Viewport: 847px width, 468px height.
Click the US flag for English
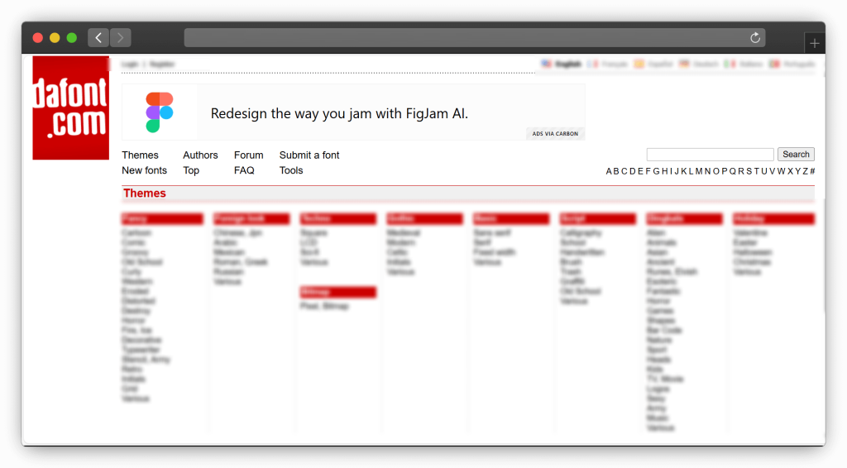[x=547, y=64]
